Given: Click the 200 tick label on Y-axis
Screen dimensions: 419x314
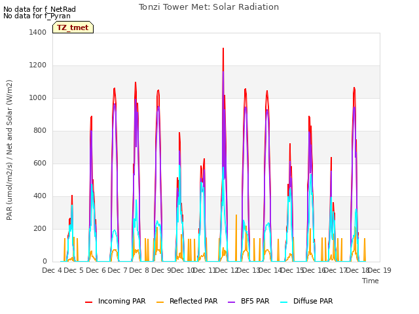Looking at the screenshot, I should [x=40, y=228].
